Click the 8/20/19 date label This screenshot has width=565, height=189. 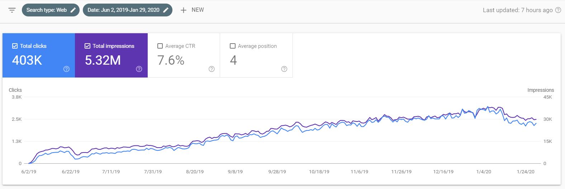coord(195,172)
